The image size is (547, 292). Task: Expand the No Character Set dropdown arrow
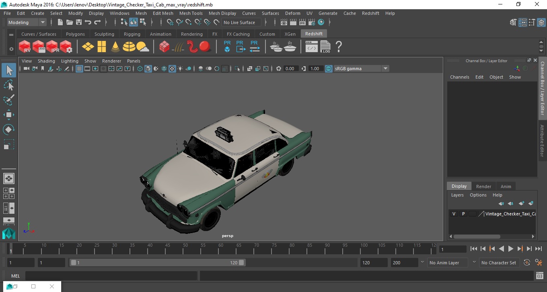[x=474, y=262]
